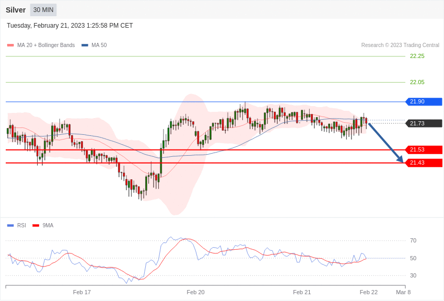Select the timestamp 'Tuesday, February 21, 2023 1:25:58 PM CET'
444x301 pixels.
point(69,26)
